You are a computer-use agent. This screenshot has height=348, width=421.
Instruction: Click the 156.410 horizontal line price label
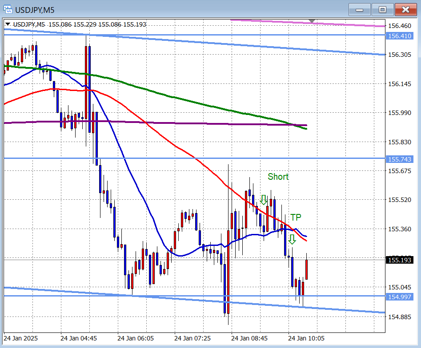[x=400, y=36]
